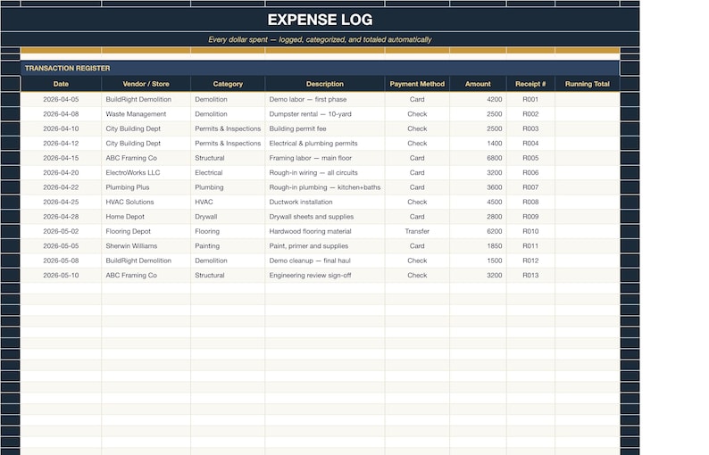Select 'Rough-in wiring — all circuits' cell
The image size is (709, 455).
tap(325, 172)
